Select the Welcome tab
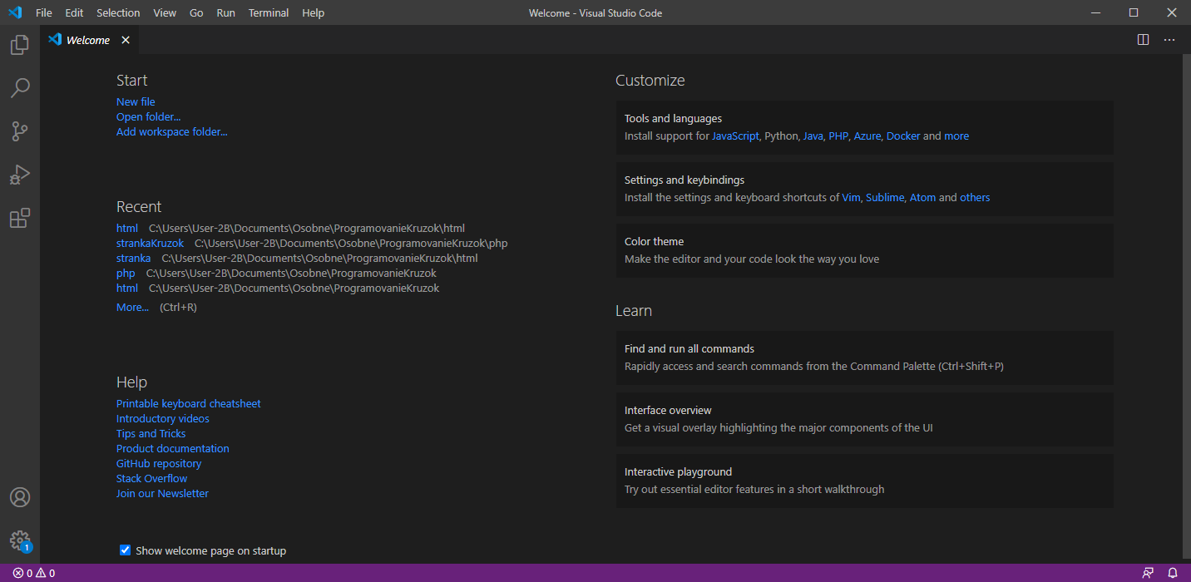 [x=87, y=40]
